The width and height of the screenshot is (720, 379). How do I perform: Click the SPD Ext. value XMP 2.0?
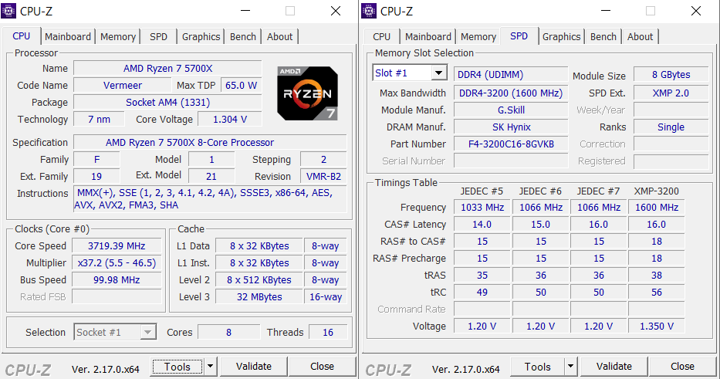[671, 93]
